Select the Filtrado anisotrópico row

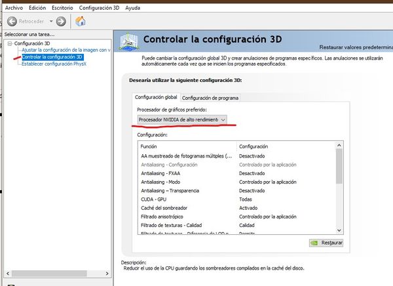pos(237,216)
